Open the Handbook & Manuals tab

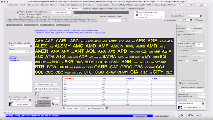click(29, 5)
